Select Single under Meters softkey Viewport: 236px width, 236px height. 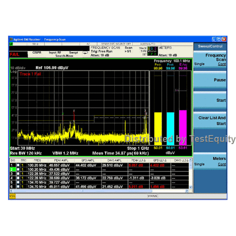pyautogui.click(x=199, y=164)
